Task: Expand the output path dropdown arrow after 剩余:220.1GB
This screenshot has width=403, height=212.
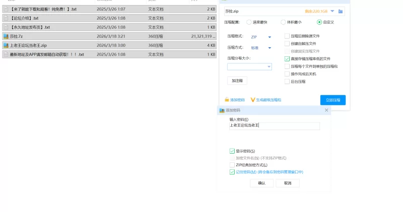Action: coord(332,11)
